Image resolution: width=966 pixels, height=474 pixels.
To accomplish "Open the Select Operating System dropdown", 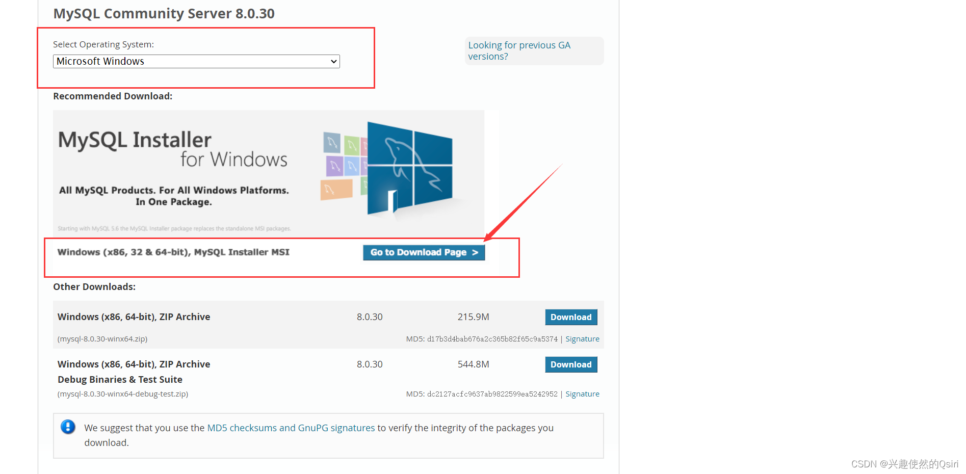I will click(196, 61).
